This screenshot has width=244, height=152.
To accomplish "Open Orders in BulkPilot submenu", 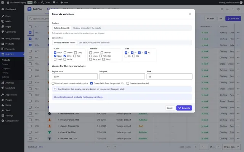I will [5, 64].
